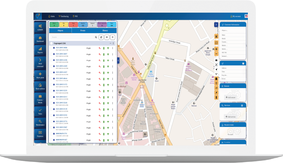Collapse the Ungrouped group with minus
283x163 pixels.
(110, 44)
